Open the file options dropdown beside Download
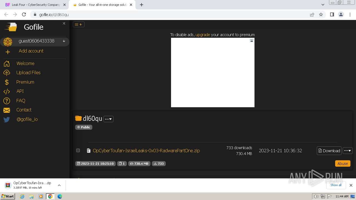Viewport: 356px width, 200px height. tap(348, 151)
